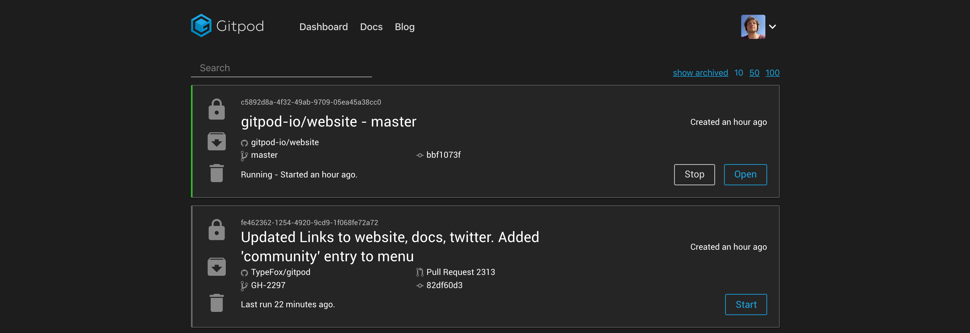The image size is (970, 333).
Task: Show 100 workspaces per page
Action: coord(773,73)
